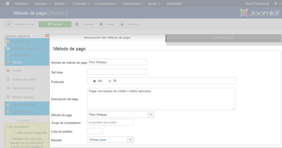Open the Moneda Chilean peso dropdown

coord(110,140)
